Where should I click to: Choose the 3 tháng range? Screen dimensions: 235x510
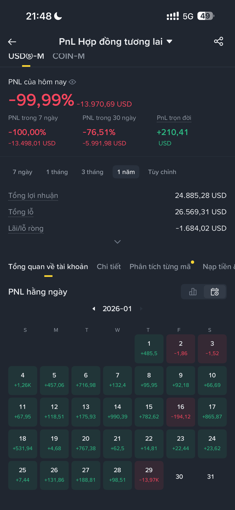point(92,172)
